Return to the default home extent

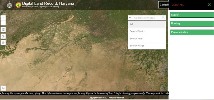3,36
